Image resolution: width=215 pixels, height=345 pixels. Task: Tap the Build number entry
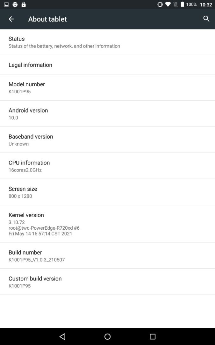[x=108, y=256]
